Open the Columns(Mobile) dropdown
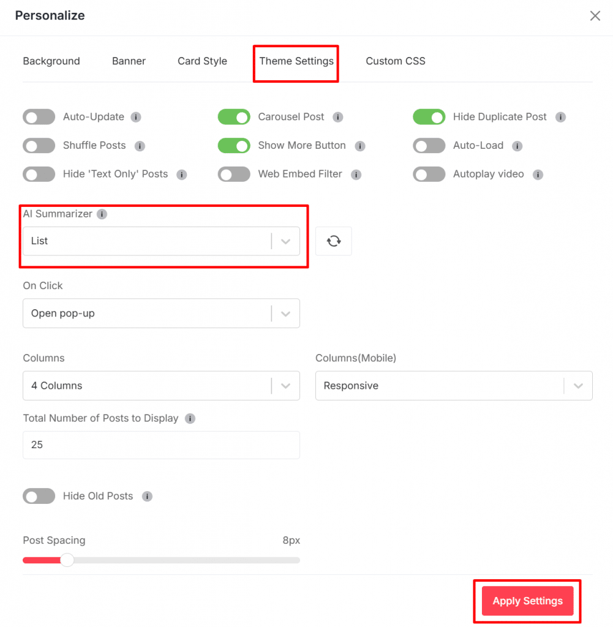 click(454, 386)
